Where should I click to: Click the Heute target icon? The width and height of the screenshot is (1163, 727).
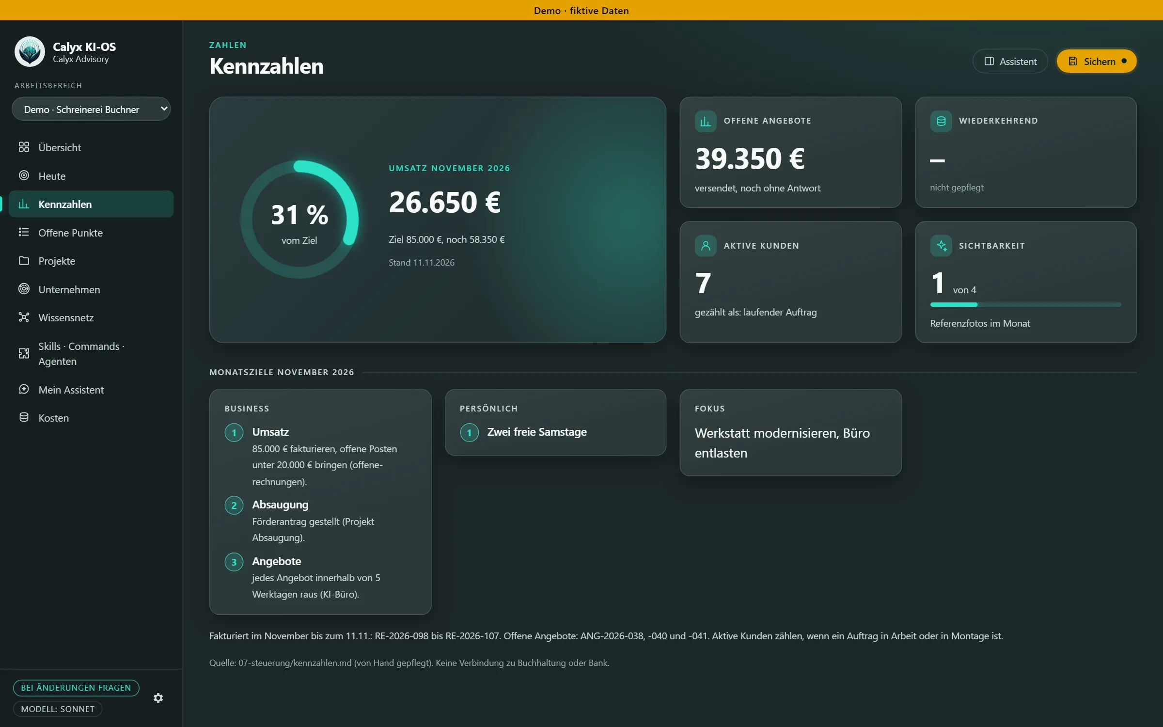pyautogui.click(x=24, y=175)
